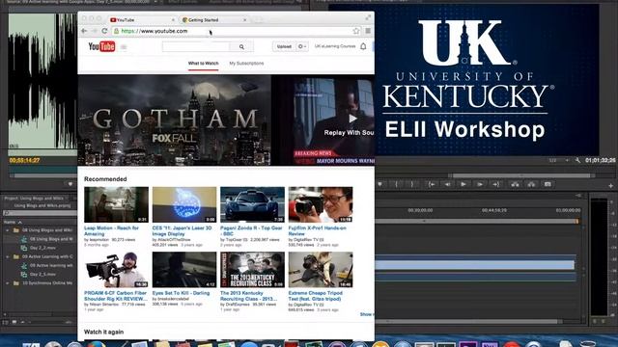Collapse the 08 Using Blogs and Wikis bin
The image size is (618, 347).
pyautogui.click(x=7, y=230)
